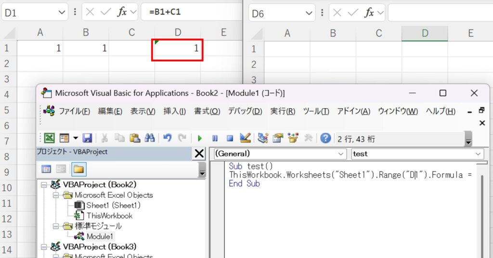Collapse the Microsoft Excel Objects folder of Book2

[x=56, y=195]
